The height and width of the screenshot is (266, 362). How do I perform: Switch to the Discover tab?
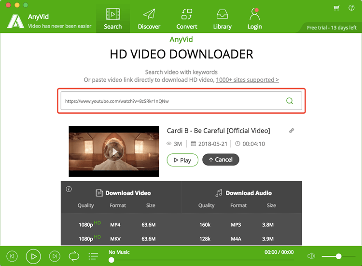149,18
